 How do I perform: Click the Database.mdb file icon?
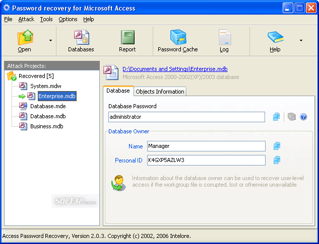point(23,116)
